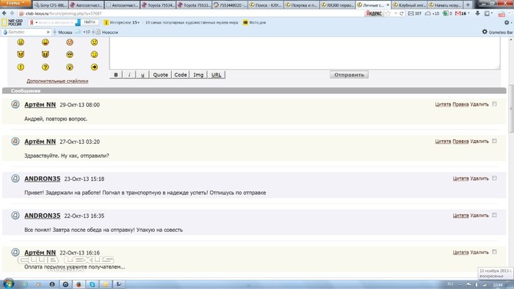Screen dimensions: 514x289
Task: Tick the checkbox for the 23-Окт-13 15:18 message
Action: pos(494,178)
